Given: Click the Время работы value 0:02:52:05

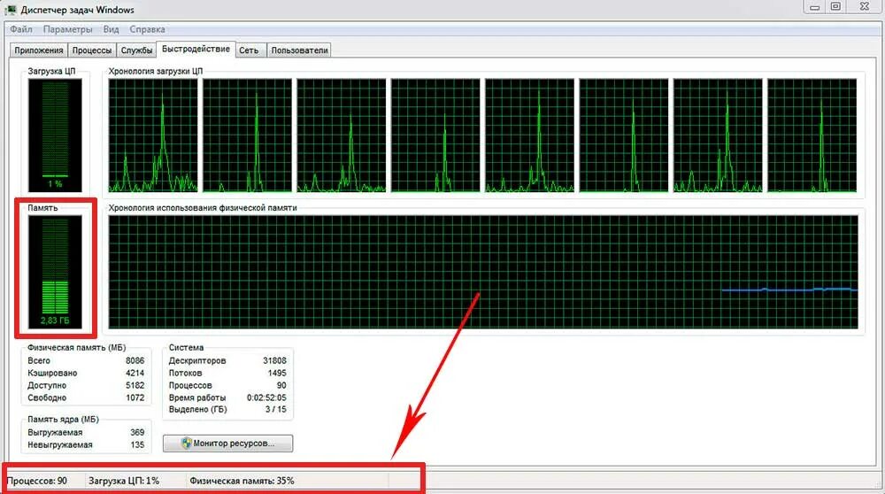Looking at the screenshot, I should pos(266,398).
